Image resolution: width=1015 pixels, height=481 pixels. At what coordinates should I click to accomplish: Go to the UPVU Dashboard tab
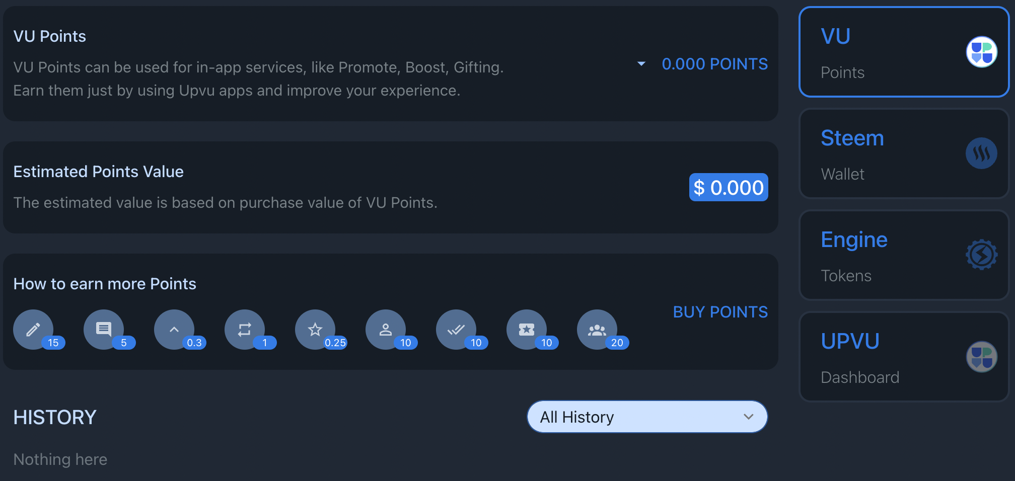(903, 357)
